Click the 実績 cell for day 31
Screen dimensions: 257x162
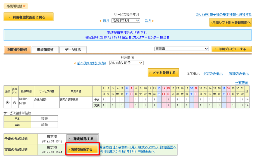pyautogui.click(x=242, y=105)
